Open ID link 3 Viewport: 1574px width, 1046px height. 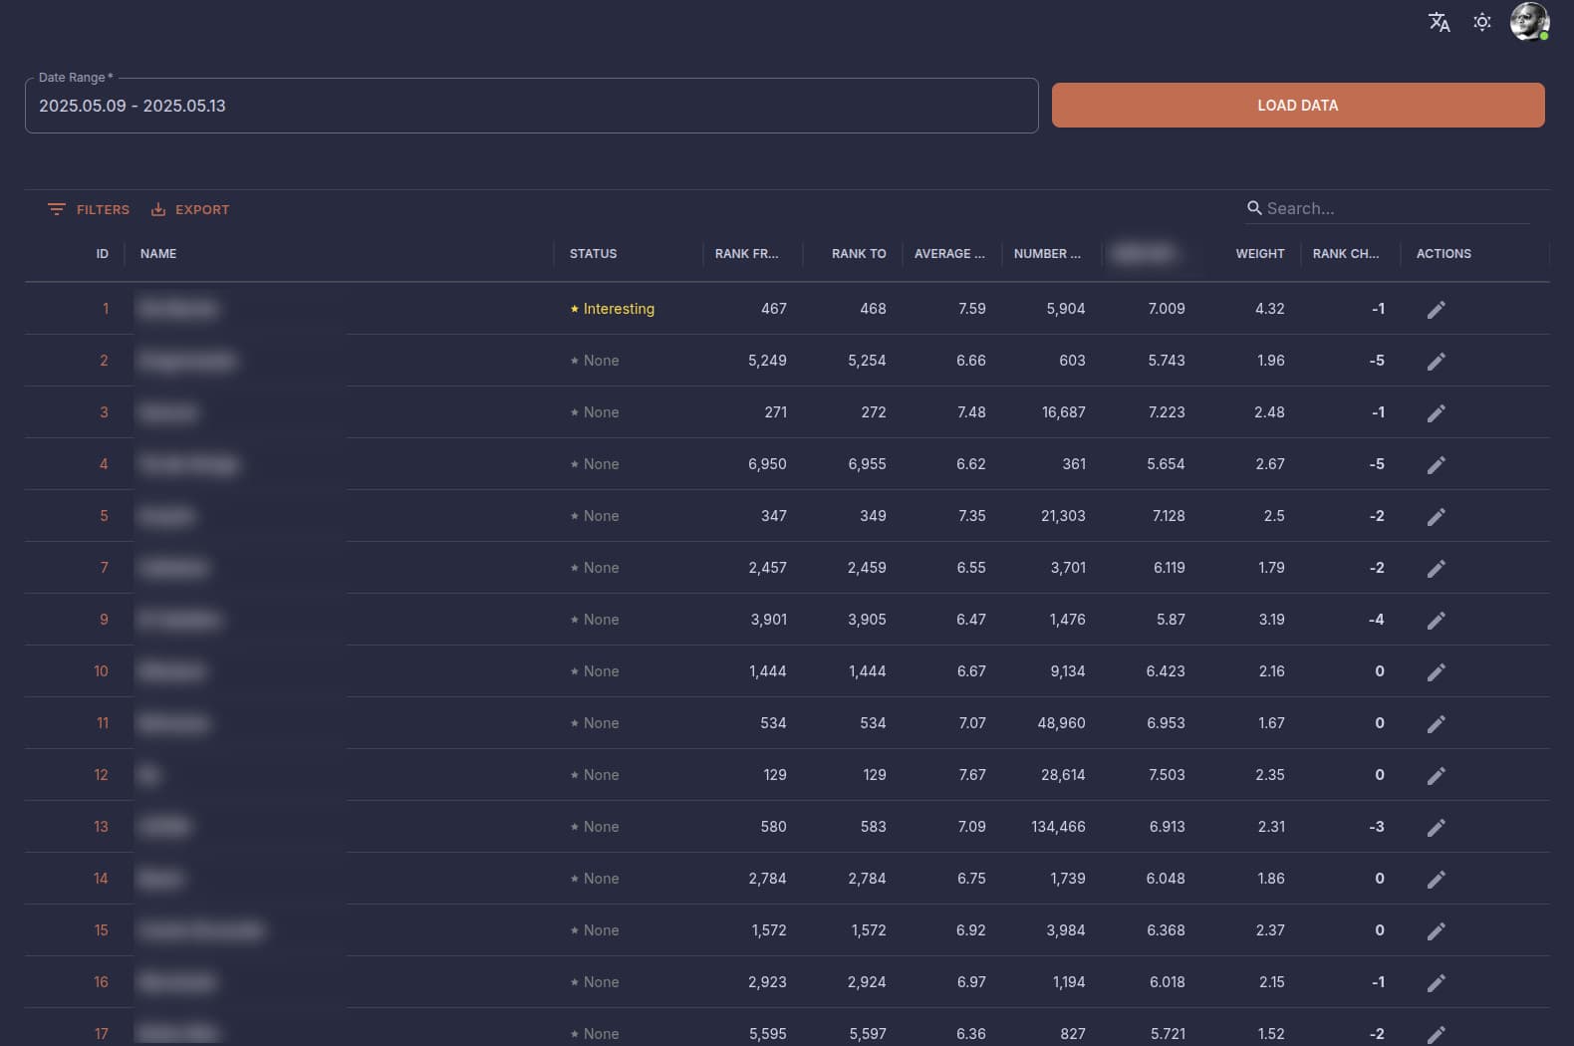click(104, 412)
